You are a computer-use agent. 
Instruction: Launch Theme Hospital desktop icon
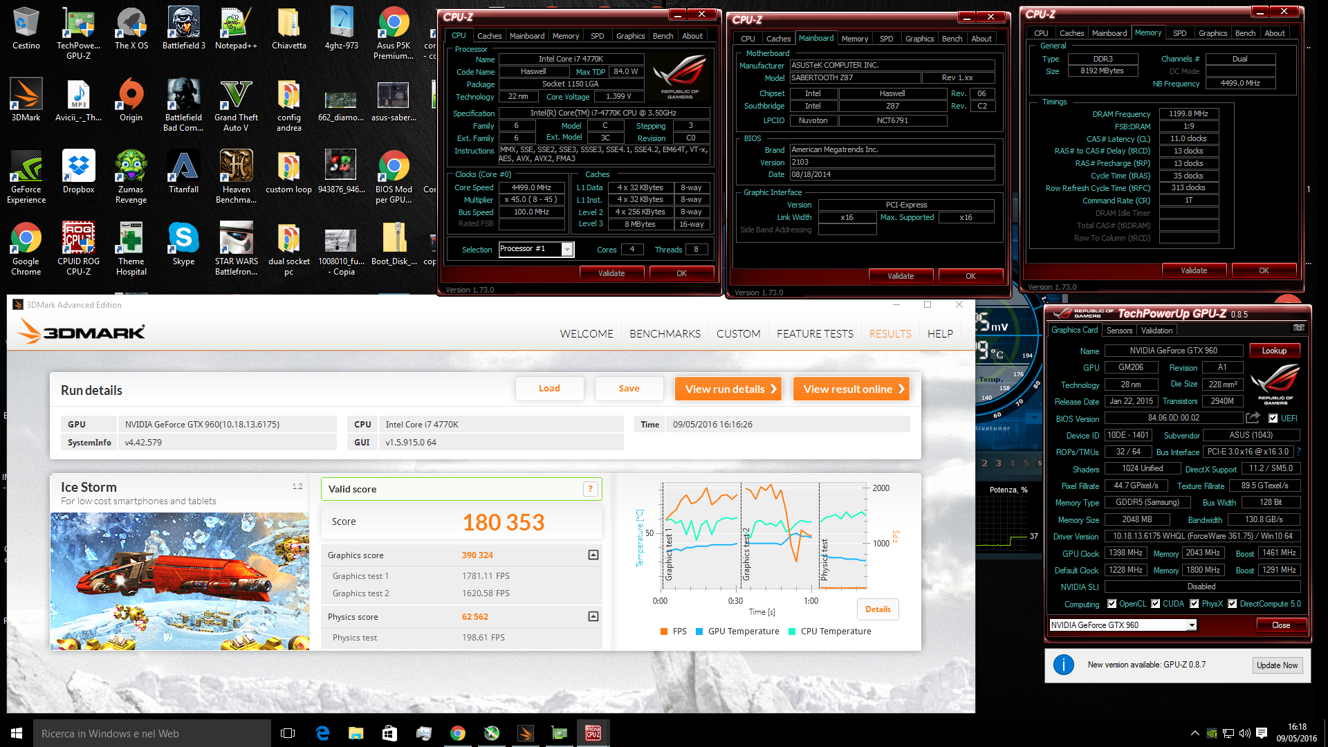click(131, 249)
